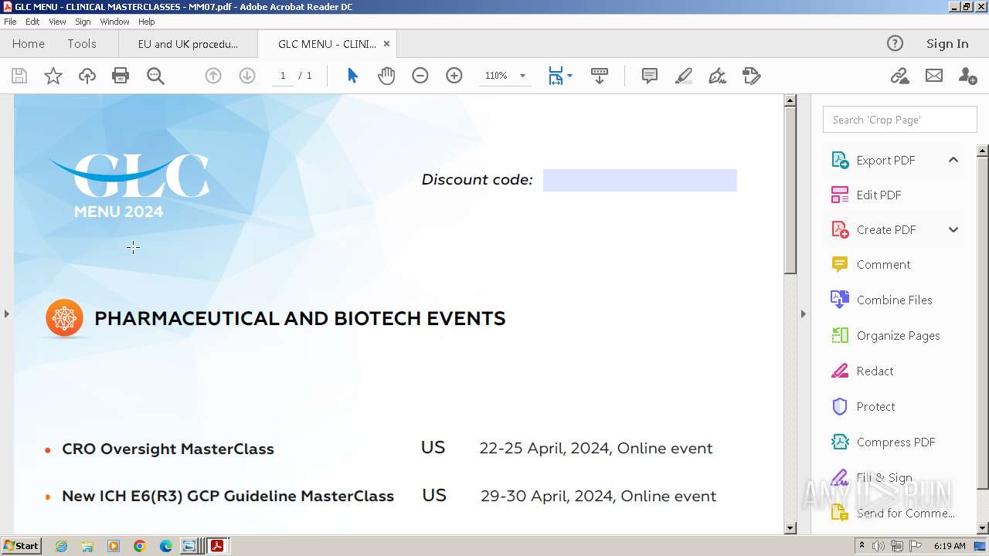
Task: Go to previous page arrow
Action: pos(213,76)
